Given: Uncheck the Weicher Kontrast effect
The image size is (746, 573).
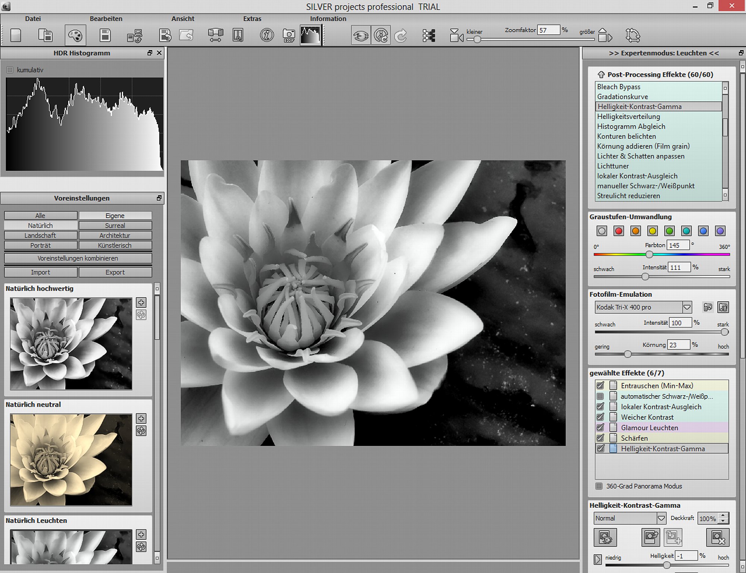Looking at the screenshot, I should [600, 417].
